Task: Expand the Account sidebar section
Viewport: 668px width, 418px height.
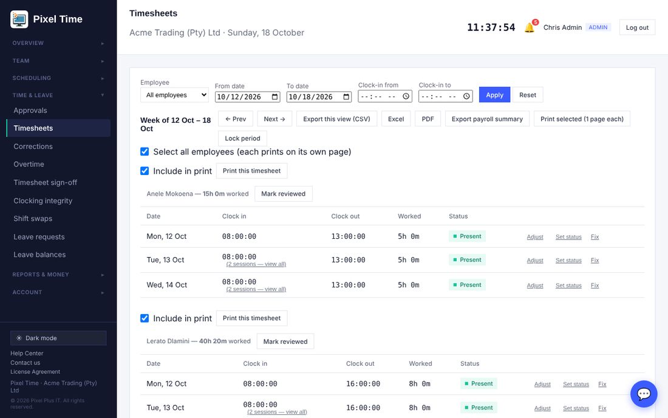Action: tap(58, 292)
